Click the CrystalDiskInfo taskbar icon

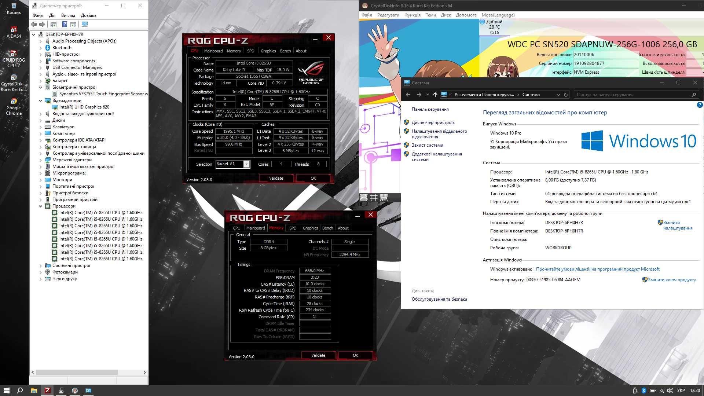click(75, 390)
